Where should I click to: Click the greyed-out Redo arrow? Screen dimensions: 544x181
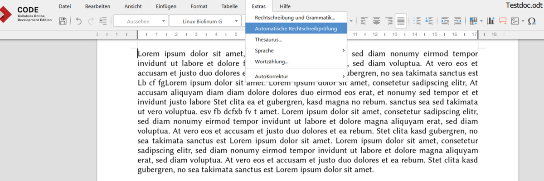(x=91, y=21)
